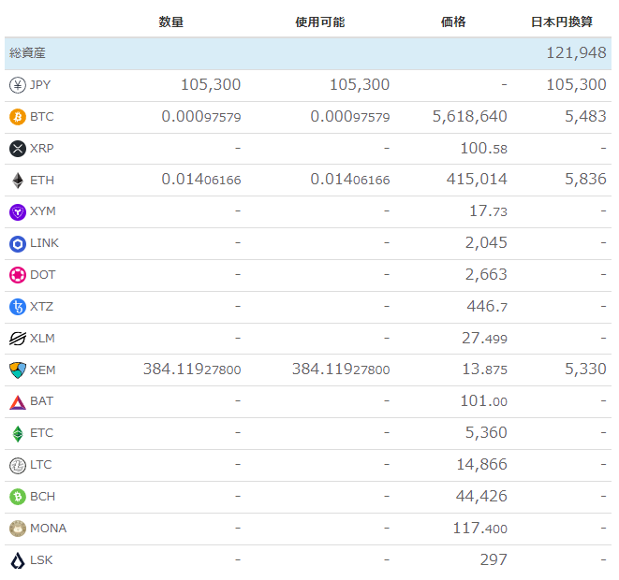The height and width of the screenshot is (580, 619).
Task: Click BTC price 5,618,640
Action: (x=469, y=116)
